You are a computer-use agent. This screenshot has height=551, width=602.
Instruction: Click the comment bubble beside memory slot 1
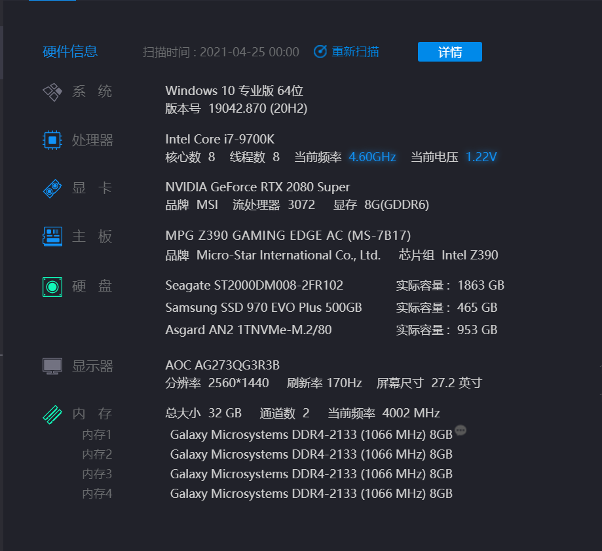coord(461,430)
